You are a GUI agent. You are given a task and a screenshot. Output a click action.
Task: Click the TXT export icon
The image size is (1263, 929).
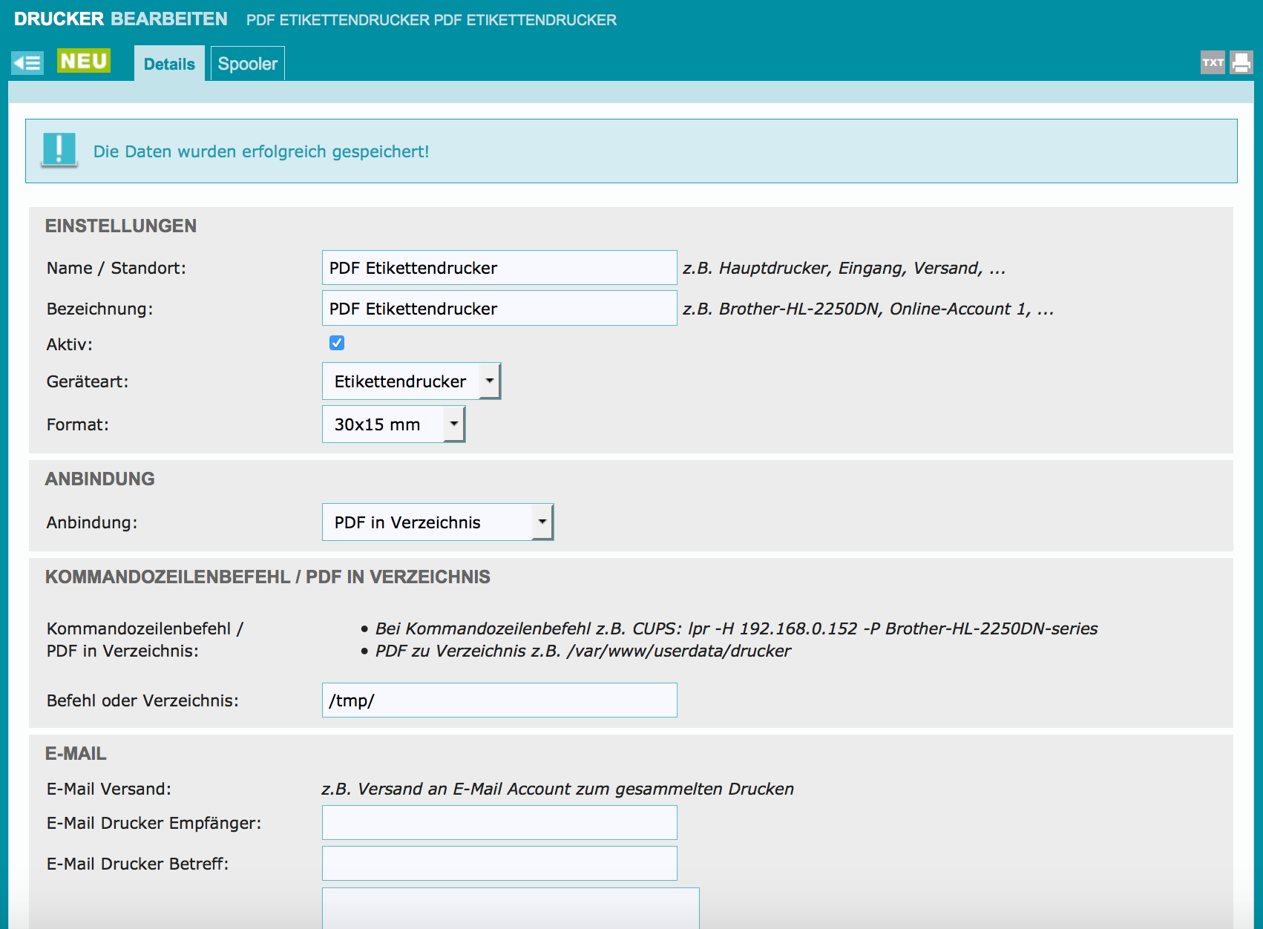pos(1213,63)
